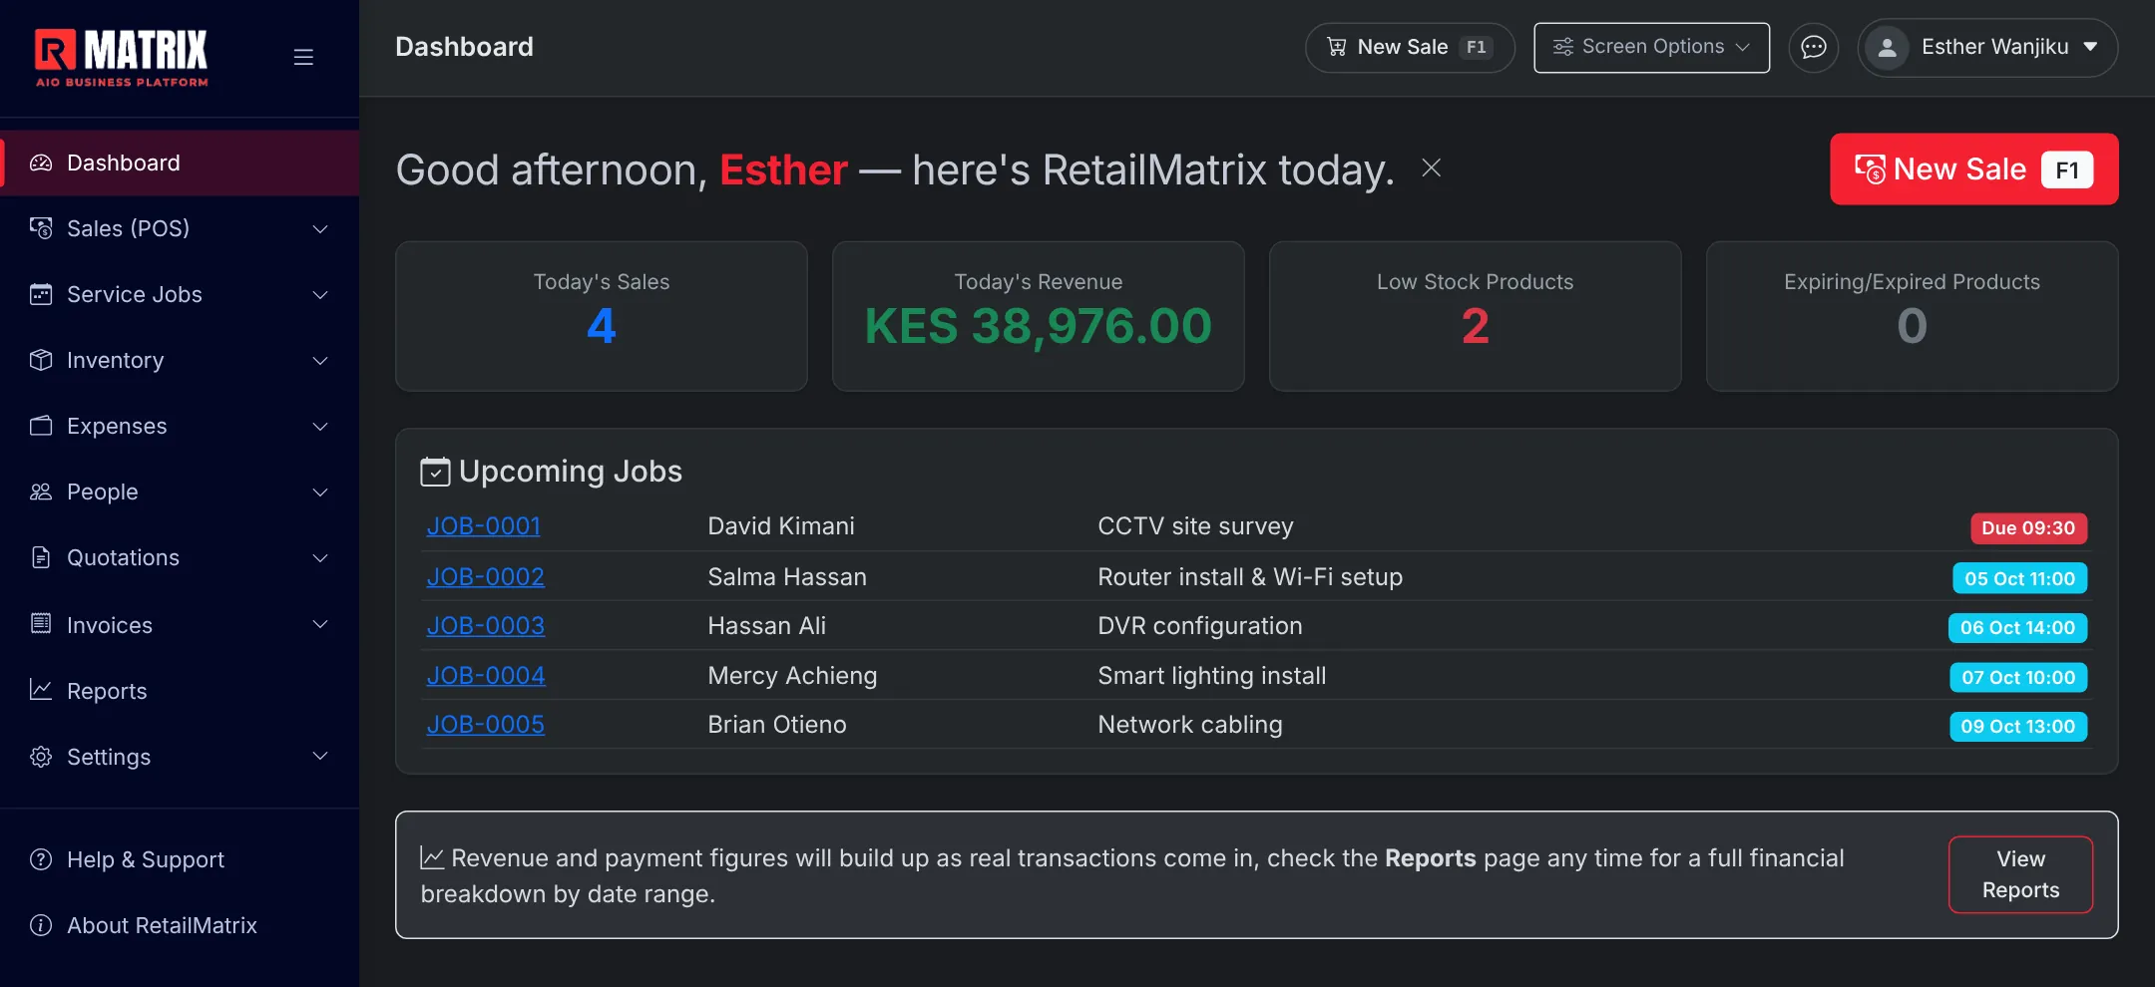Viewport: 2155px width, 987px height.
Task: Click the Quotations document icon
Action: [41, 557]
